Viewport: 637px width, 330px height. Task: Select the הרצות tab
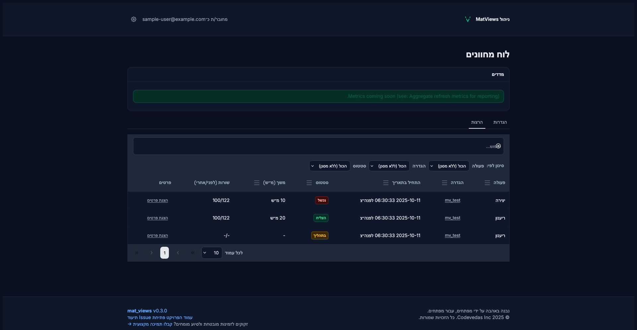(477, 122)
